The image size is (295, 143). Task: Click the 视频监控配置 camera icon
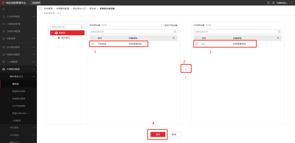click(3, 55)
